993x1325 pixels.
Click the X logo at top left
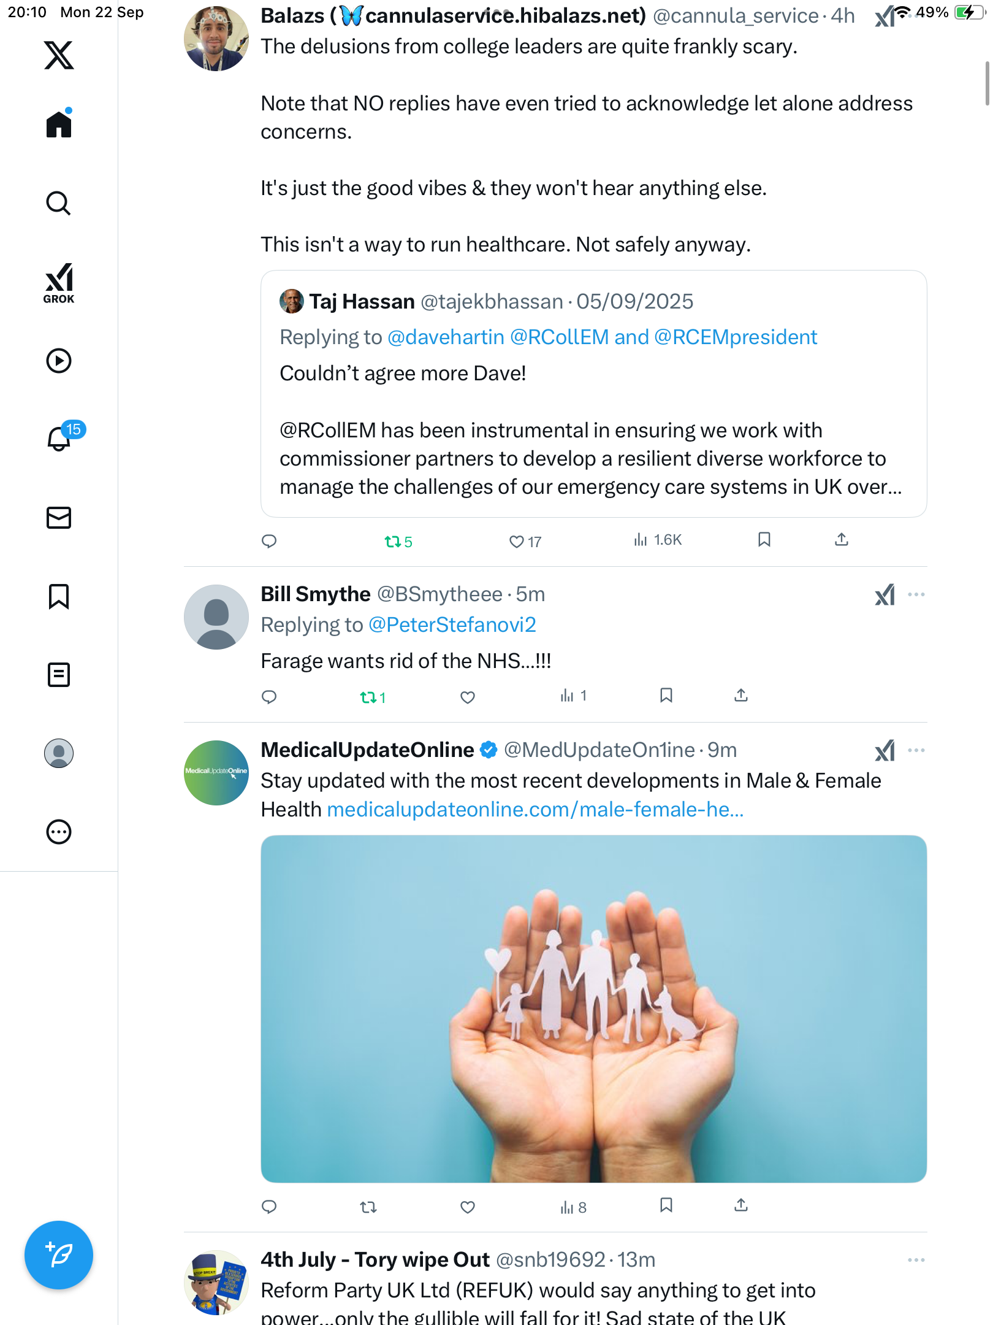pos(59,55)
